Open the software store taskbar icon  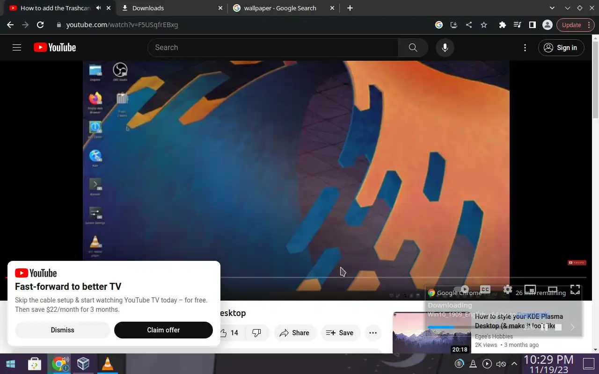tap(35, 364)
